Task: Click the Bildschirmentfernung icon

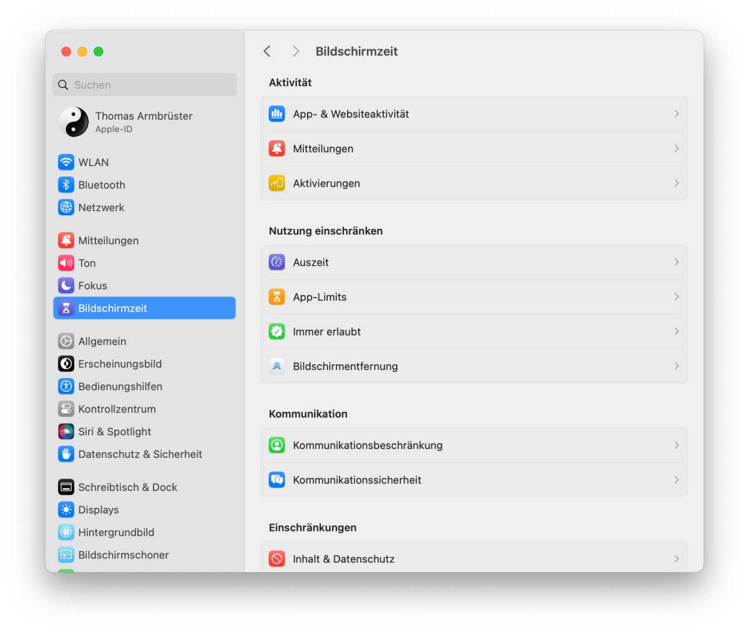Action: [277, 366]
